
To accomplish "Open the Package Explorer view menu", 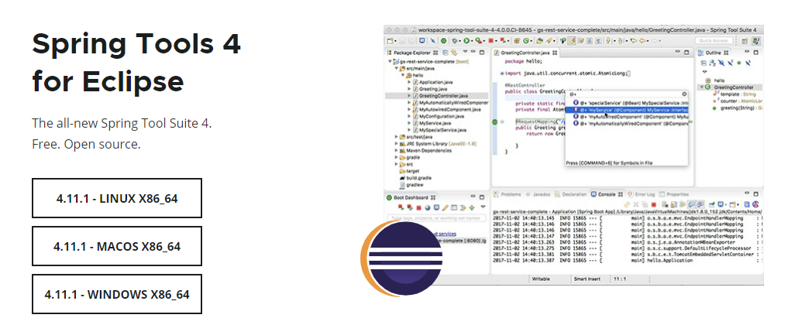I will coord(466,51).
